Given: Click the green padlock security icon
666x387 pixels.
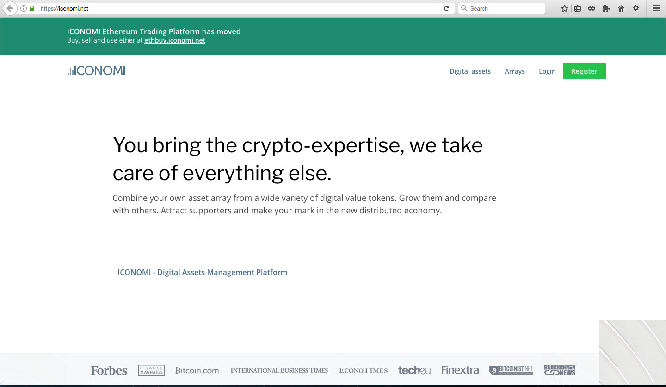Looking at the screenshot, I should [x=32, y=8].
